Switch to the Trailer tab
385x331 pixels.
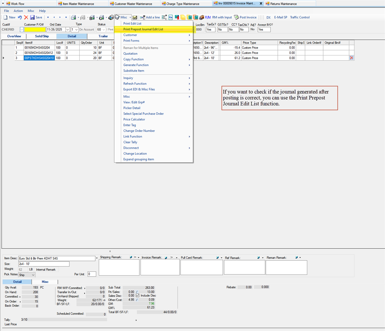(x=103, y=36)
